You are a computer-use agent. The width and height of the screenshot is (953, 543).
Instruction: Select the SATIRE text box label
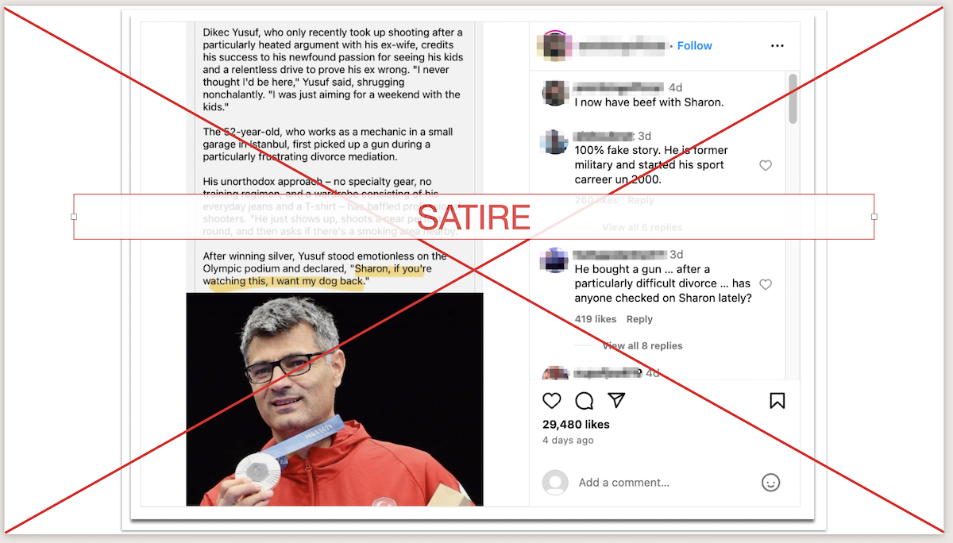474,217
